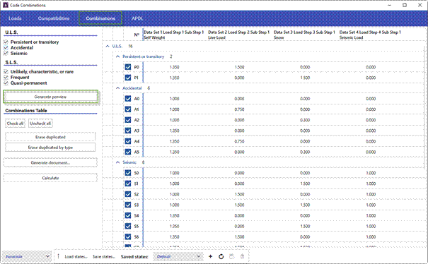The height and width of the screenshot is (264, 428).
Task: Click the toolbar grip dots icon
Action: click(x=58, y=257)
